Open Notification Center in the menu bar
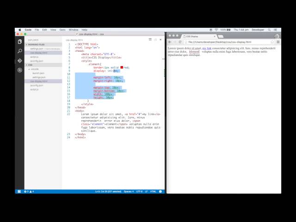The height and width of the screenshot is (222, 296). tap(276, 30)
